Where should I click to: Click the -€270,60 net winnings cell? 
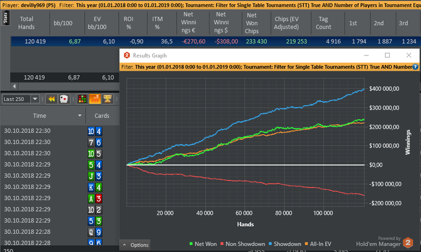(193, 41)
